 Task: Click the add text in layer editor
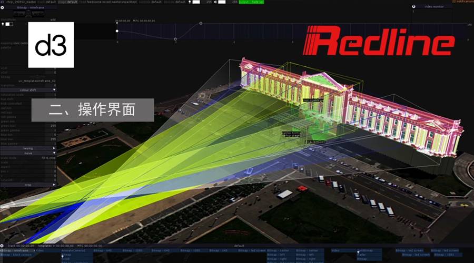coord(53,19)
